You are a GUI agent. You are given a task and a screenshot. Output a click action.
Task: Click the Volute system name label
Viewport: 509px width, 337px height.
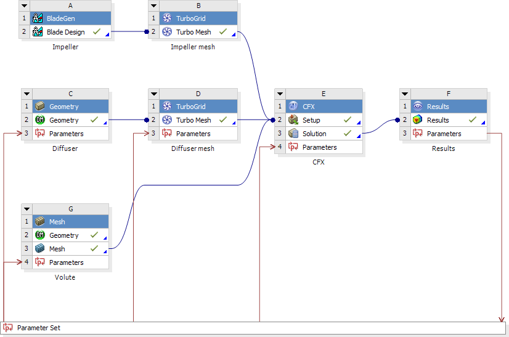point(65,277)
